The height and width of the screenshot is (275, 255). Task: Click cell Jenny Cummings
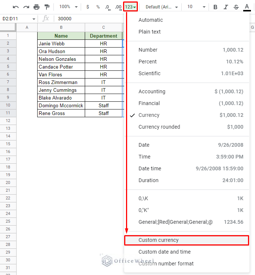(61, 90)
